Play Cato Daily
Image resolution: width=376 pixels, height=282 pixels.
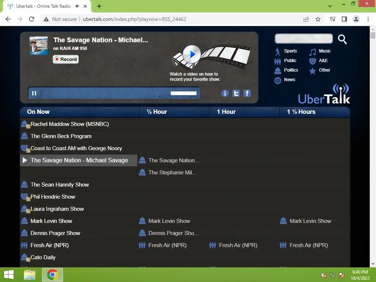click(x=43, y=257)
